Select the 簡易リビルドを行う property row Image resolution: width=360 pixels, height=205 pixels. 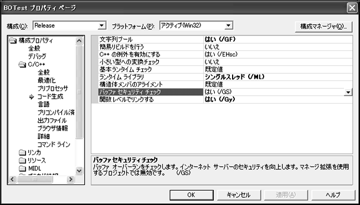222,47
